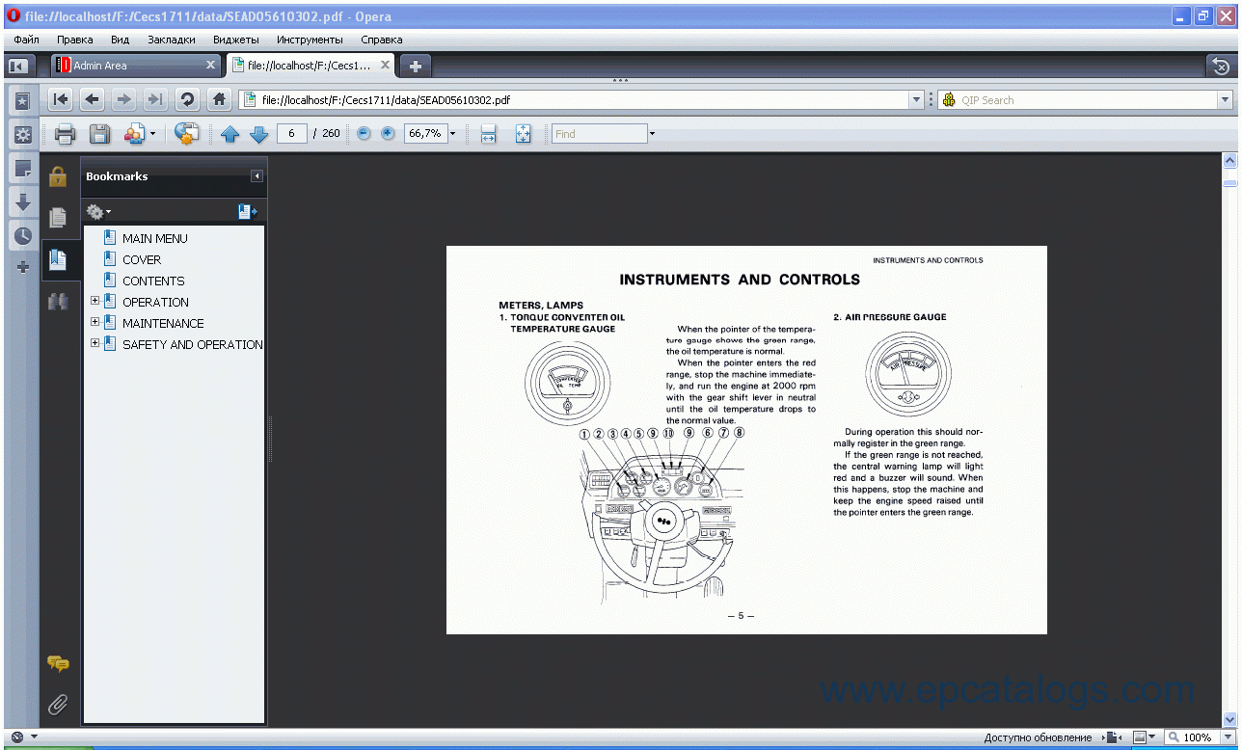Click the page number field showing 6
The image size is (1242, 750).
(291, 133)
